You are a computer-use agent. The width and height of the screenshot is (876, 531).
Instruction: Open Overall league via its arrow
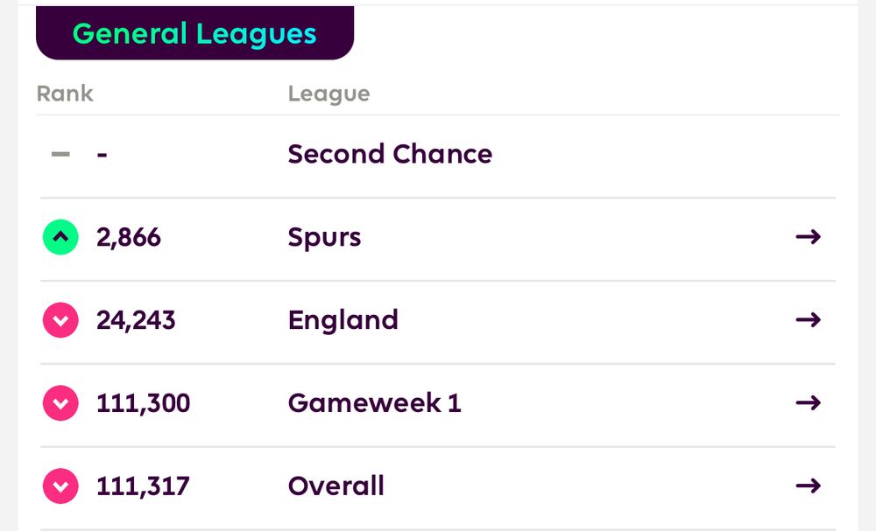coord(808,486)
